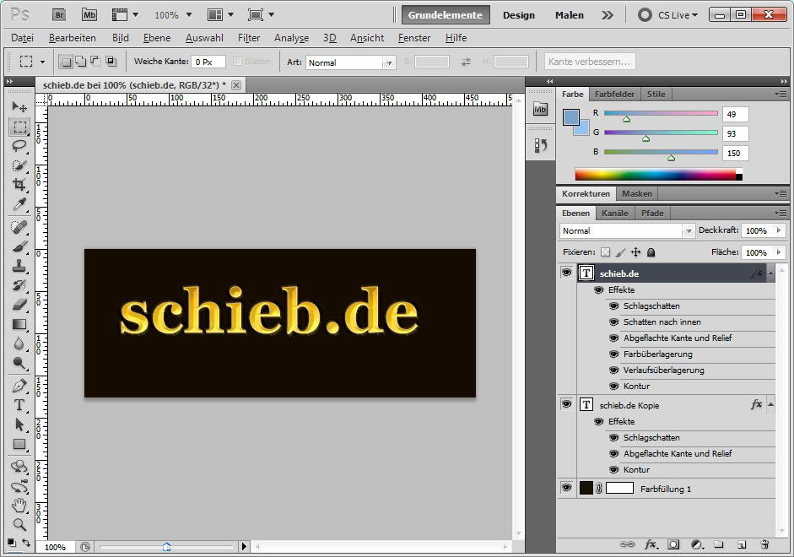The width and height of the screenshot is (794, 557).
Task: Hide the Farbüberlagerung effect
Action: 613,354
